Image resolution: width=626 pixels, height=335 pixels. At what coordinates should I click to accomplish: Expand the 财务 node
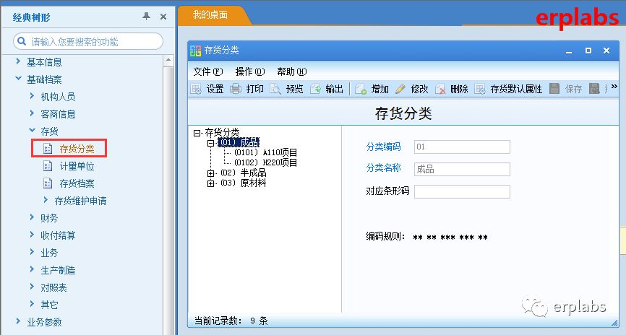coord(32,217)
